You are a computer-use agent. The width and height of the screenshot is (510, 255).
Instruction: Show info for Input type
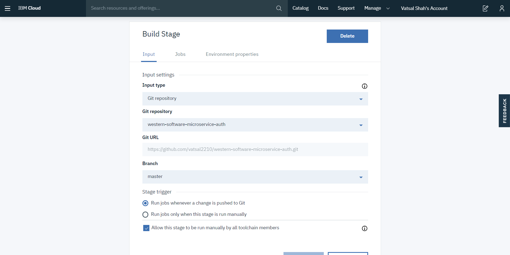364,86
